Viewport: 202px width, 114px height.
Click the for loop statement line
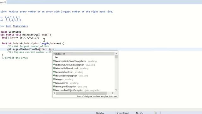[33, 43]
